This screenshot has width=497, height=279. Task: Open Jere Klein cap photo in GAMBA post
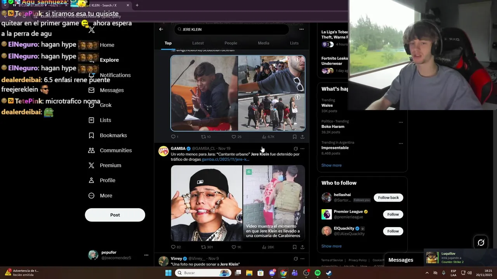(x=206, y=203)
